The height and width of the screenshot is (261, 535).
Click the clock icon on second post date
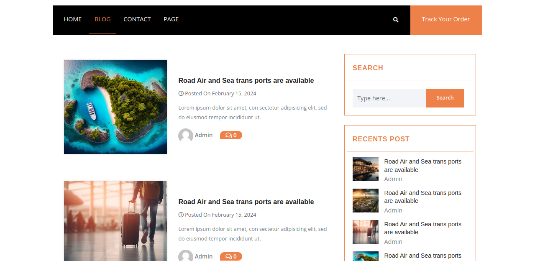[181, 215]
